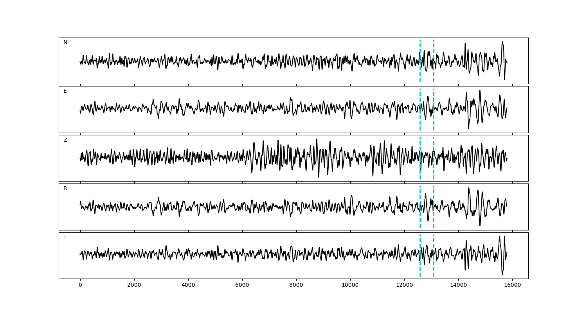Click the x-axis tick label 4000

188,285
